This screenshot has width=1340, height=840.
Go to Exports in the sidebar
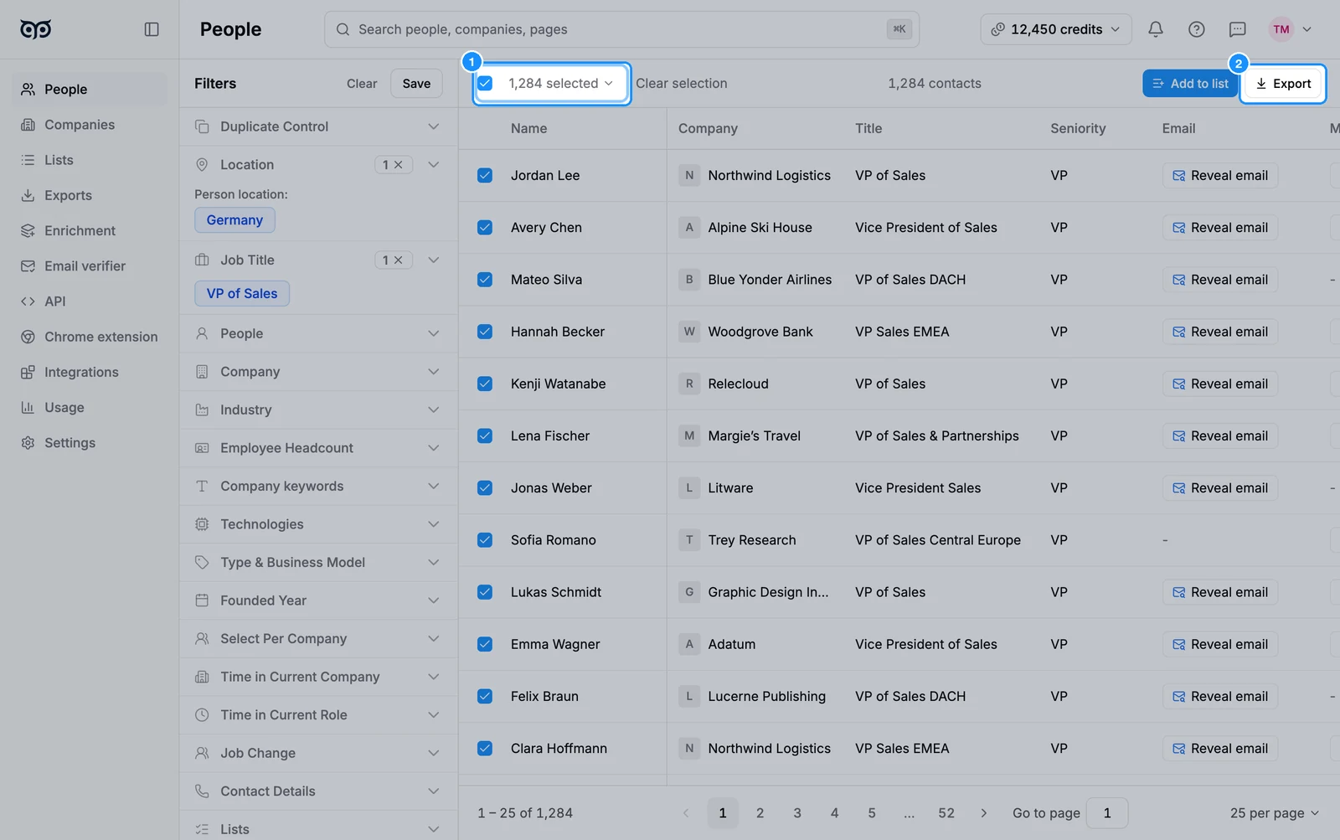click(90, 195)
